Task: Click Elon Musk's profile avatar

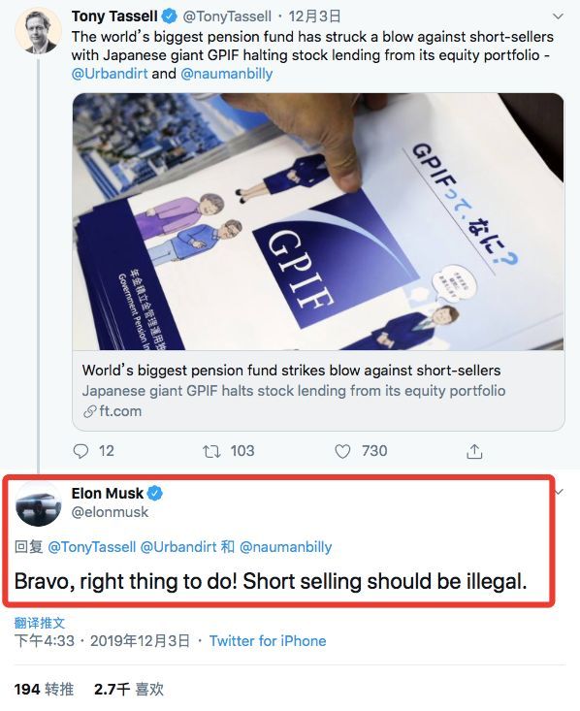Action: click(x=38, y=503)
